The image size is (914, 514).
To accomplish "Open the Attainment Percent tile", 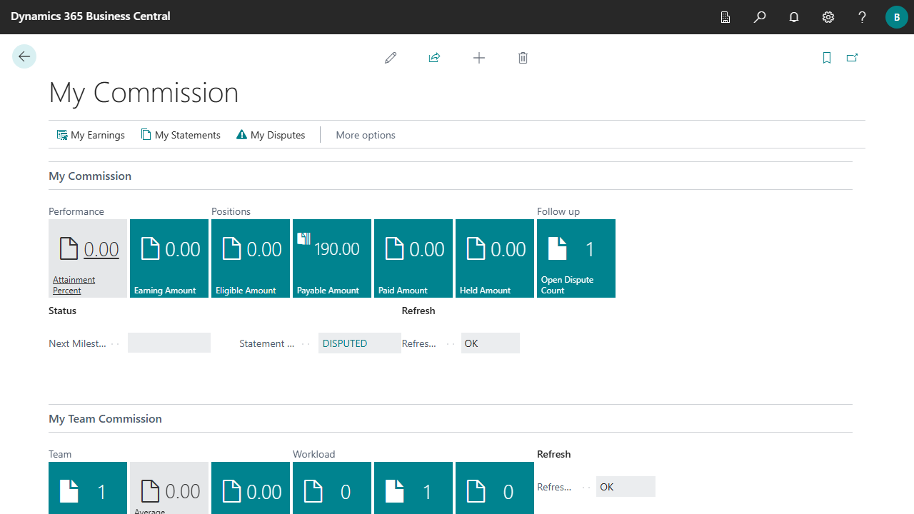I will 88,258.
